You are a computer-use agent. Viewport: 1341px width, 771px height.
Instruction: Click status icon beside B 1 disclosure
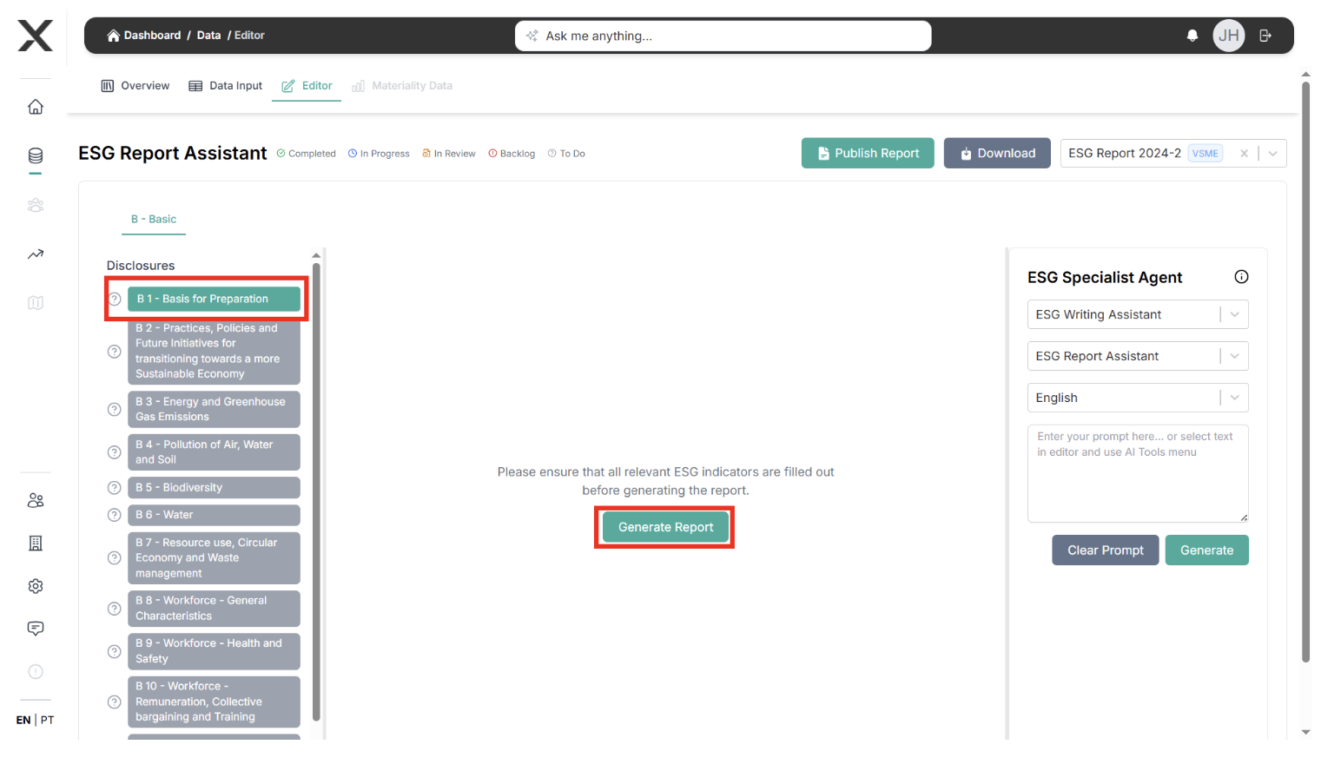pyautogui.click(x=115, y=299)
